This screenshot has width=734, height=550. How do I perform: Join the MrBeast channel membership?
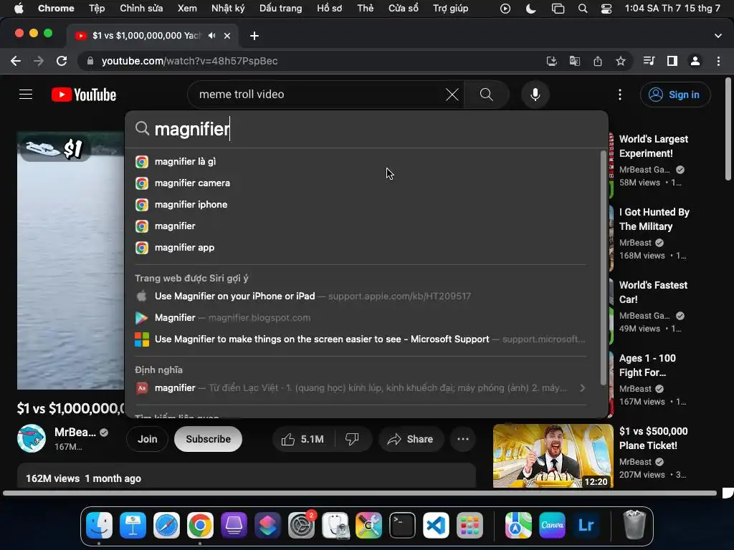[x=147, y=439]
